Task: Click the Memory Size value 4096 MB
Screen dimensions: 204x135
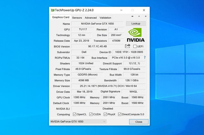Action: 84,80
